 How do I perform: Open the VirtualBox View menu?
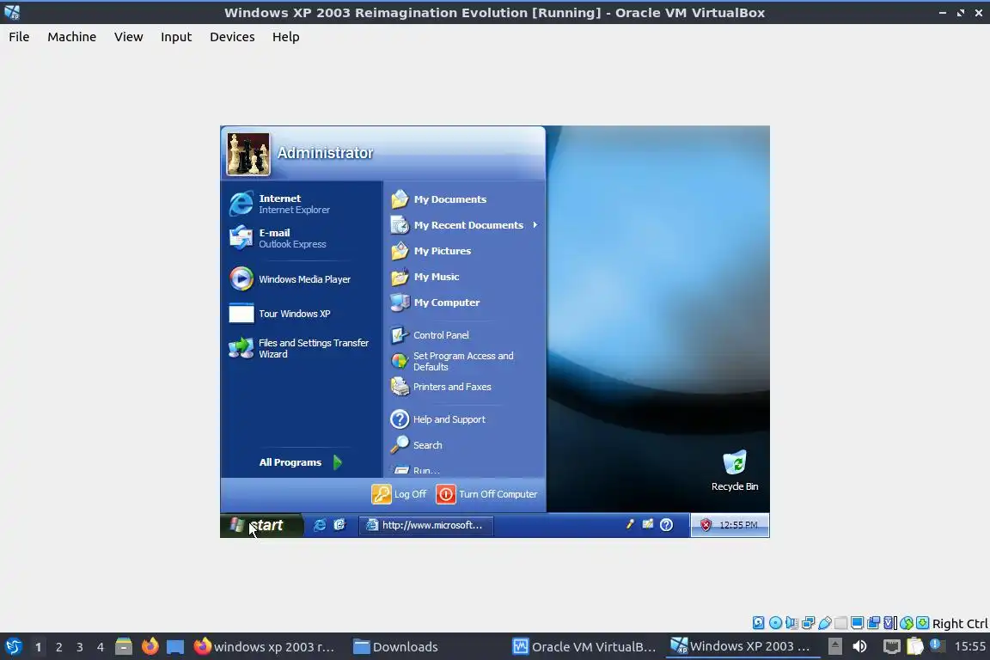129,37
